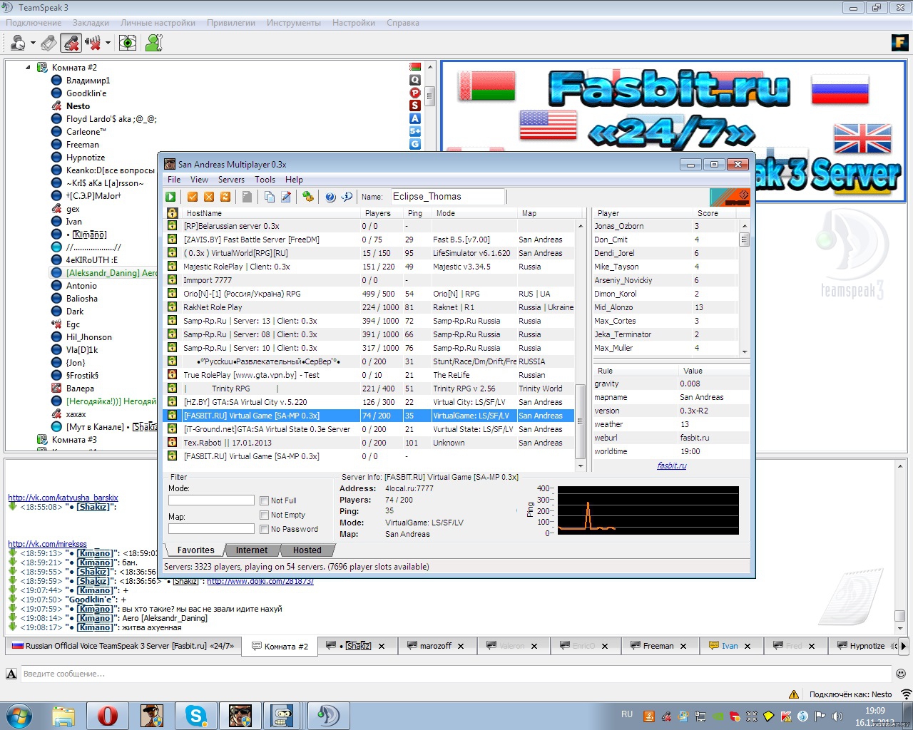Click the orange checkmark Add Server icon

[193, 197]
